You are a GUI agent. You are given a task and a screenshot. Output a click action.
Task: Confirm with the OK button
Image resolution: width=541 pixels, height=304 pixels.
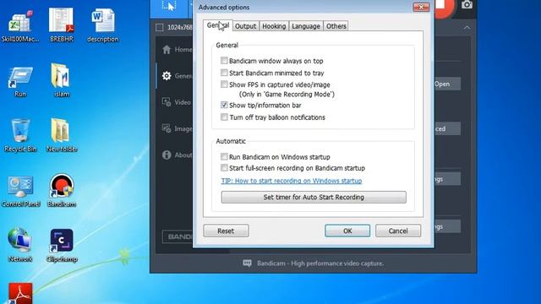pos(347,231)
